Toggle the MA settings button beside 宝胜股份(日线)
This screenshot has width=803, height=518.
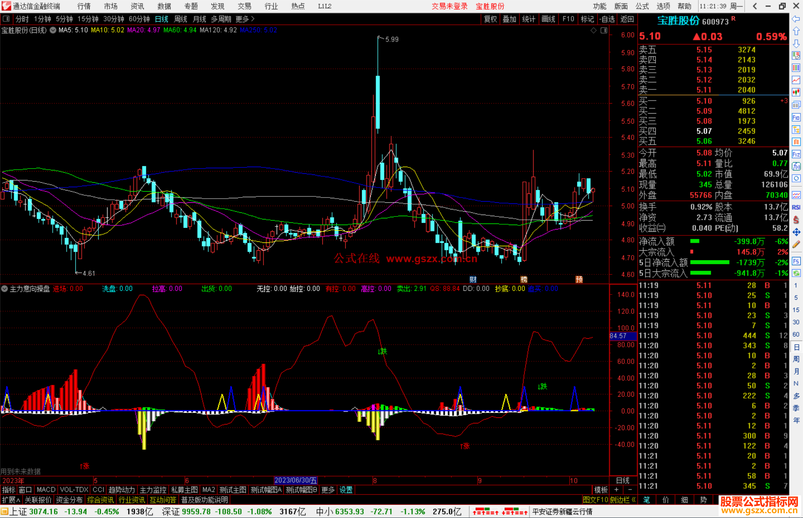click(53, 30)
